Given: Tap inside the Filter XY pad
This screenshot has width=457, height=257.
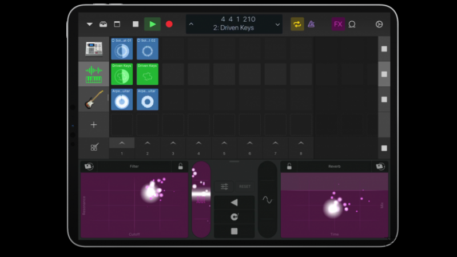Looking at the screenshot, I should pyautogui.click(x=134, y=205).
